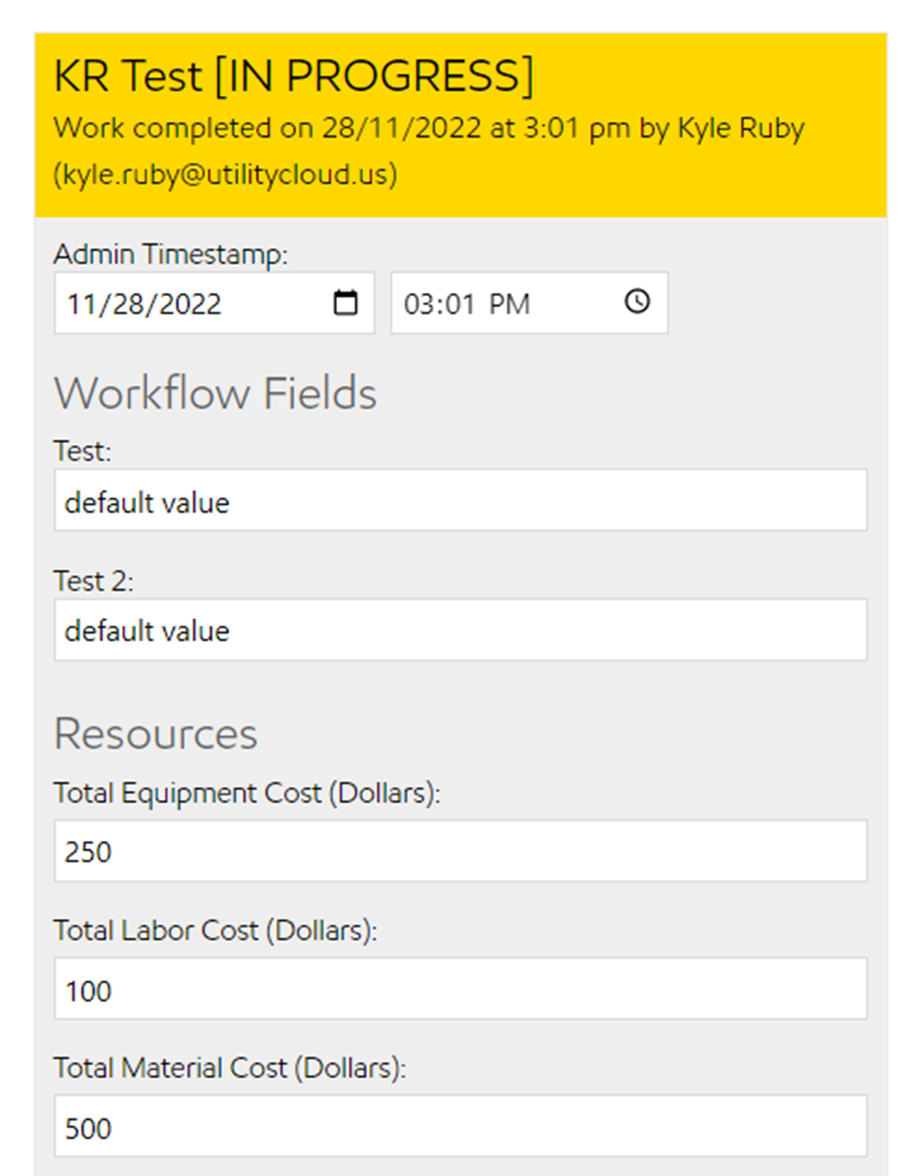Select the year 2022 in date field

pos(190,304)
